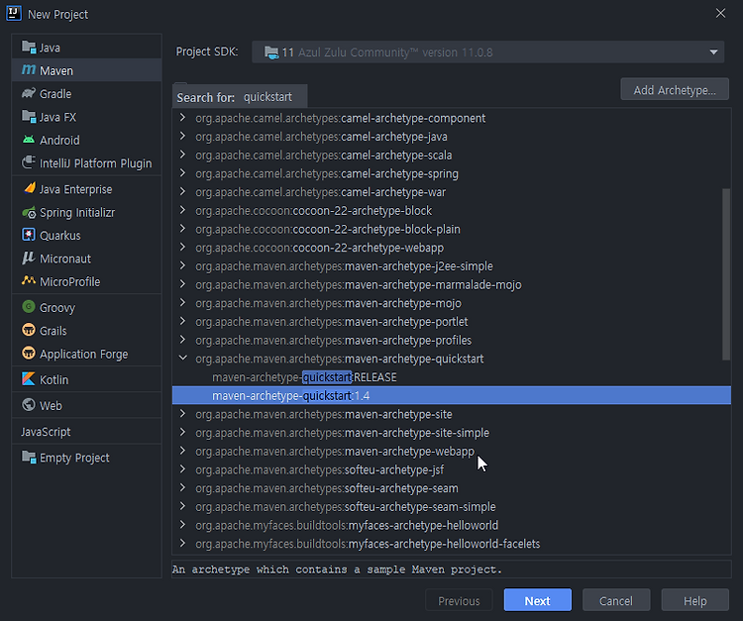Image resolution: width=743 pixels, height=621 pixels.
Task: Pick the Spring Initializr icon
Action: click(x=29, y=212)
